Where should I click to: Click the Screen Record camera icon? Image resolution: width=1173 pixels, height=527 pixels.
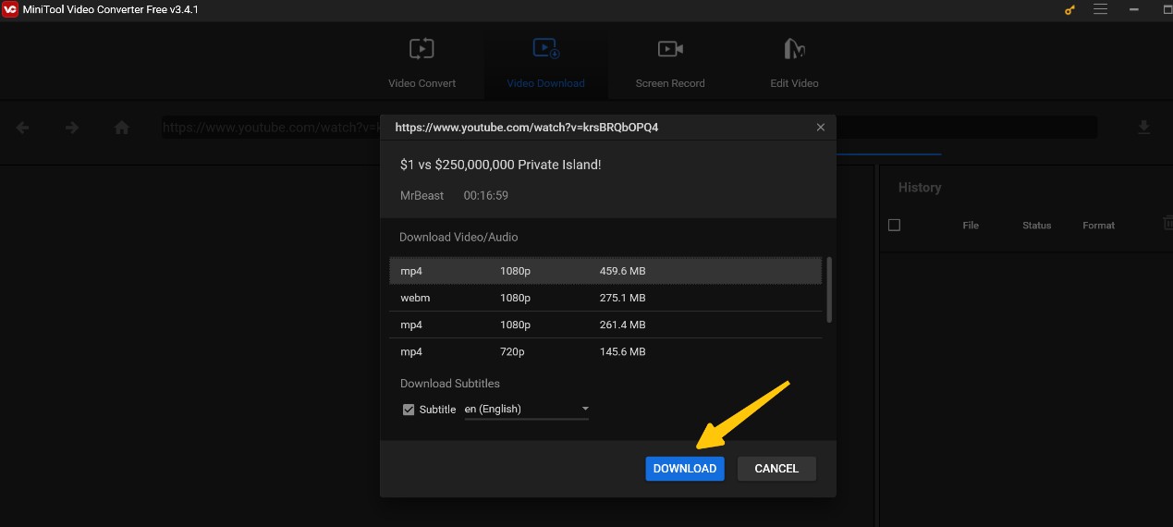[x=670, y=49]
